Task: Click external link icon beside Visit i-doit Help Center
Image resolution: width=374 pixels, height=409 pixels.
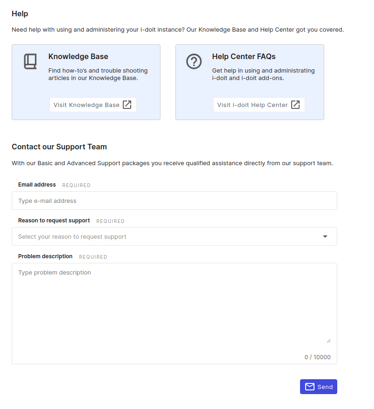Action: coord(295,105)
